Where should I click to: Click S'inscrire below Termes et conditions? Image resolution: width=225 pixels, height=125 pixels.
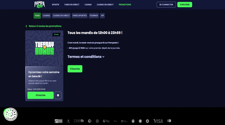[75, 69]
